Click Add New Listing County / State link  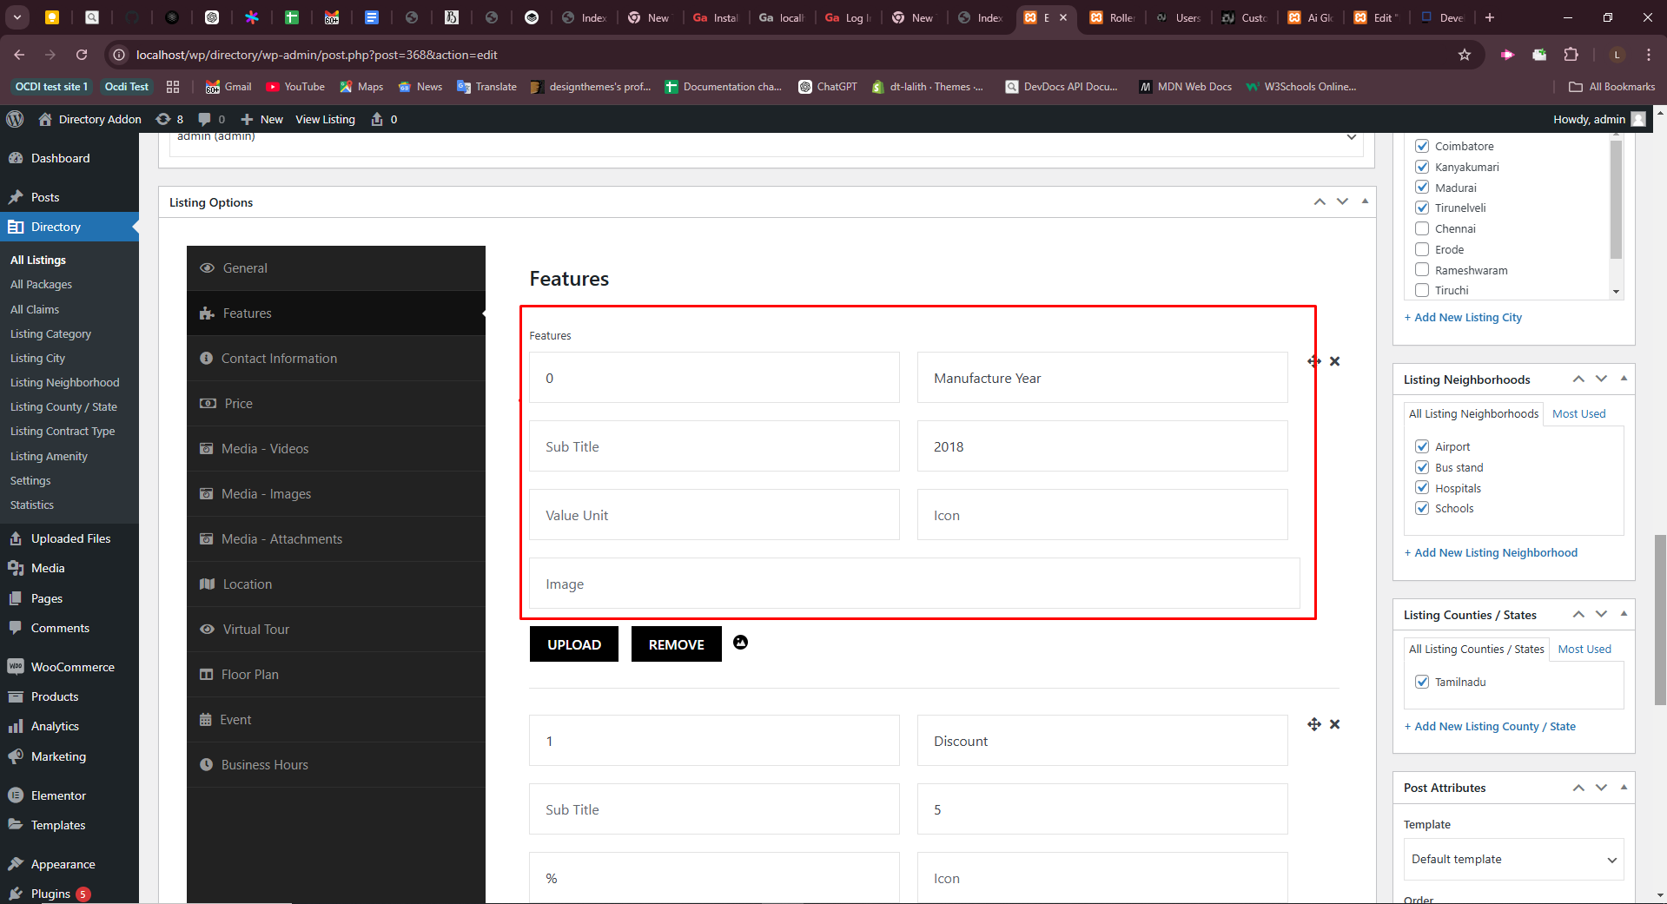1490,726
